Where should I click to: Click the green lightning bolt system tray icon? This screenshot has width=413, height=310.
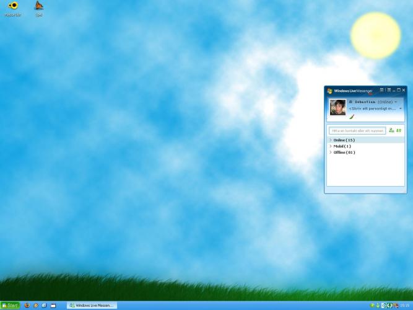[390, 306]
